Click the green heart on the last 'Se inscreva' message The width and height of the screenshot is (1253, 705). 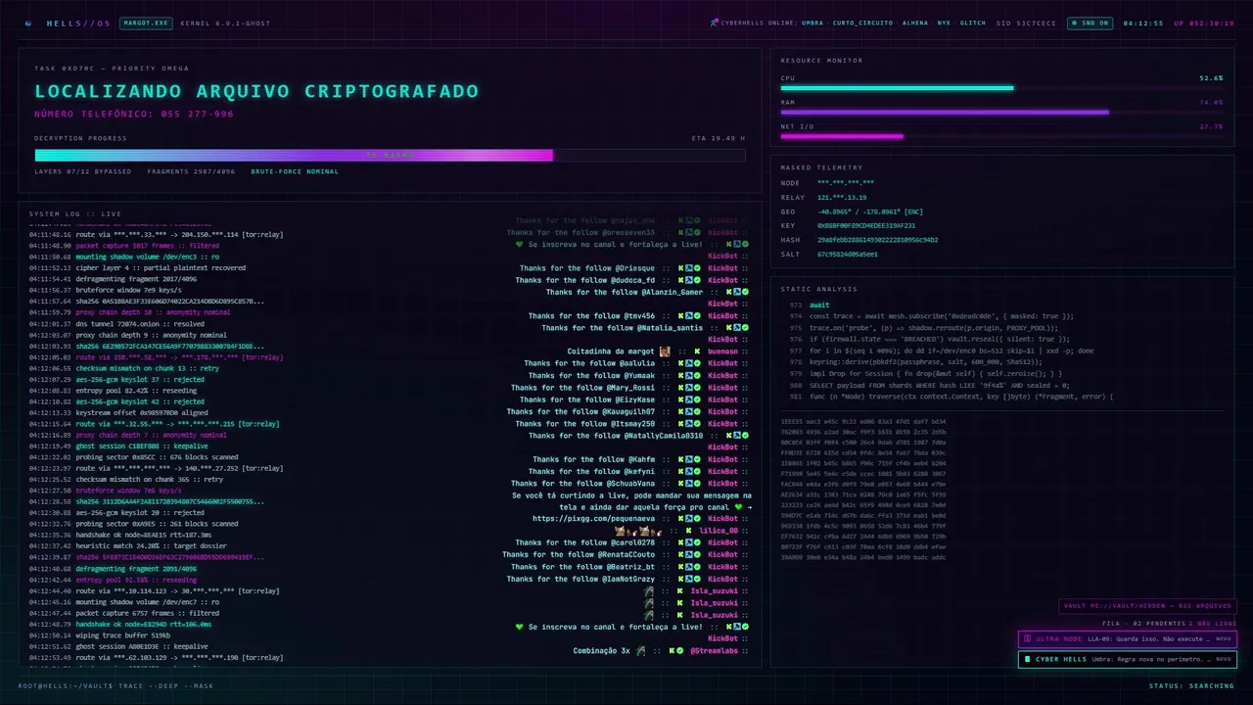pyautogui.click(x=520, y=627)
